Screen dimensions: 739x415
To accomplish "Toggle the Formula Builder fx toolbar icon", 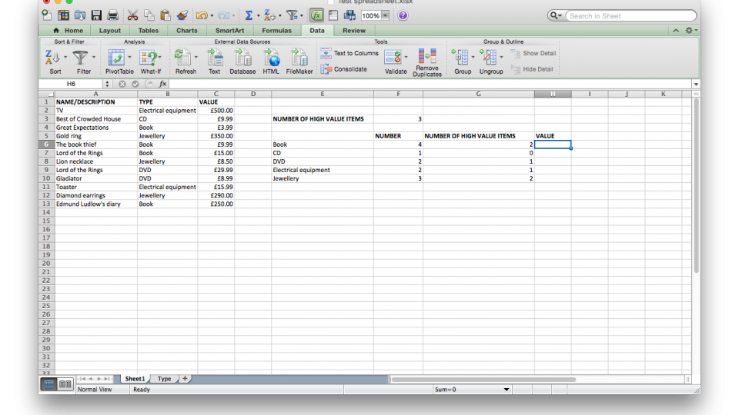I will pos(316,15).
